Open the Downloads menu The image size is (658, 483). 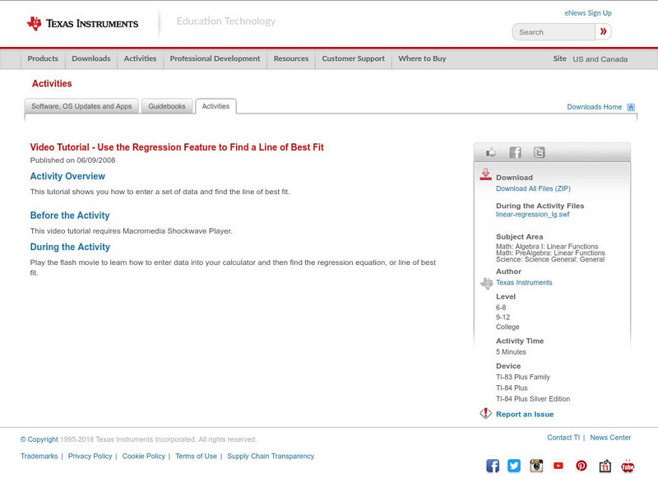(x=91, y=58)
